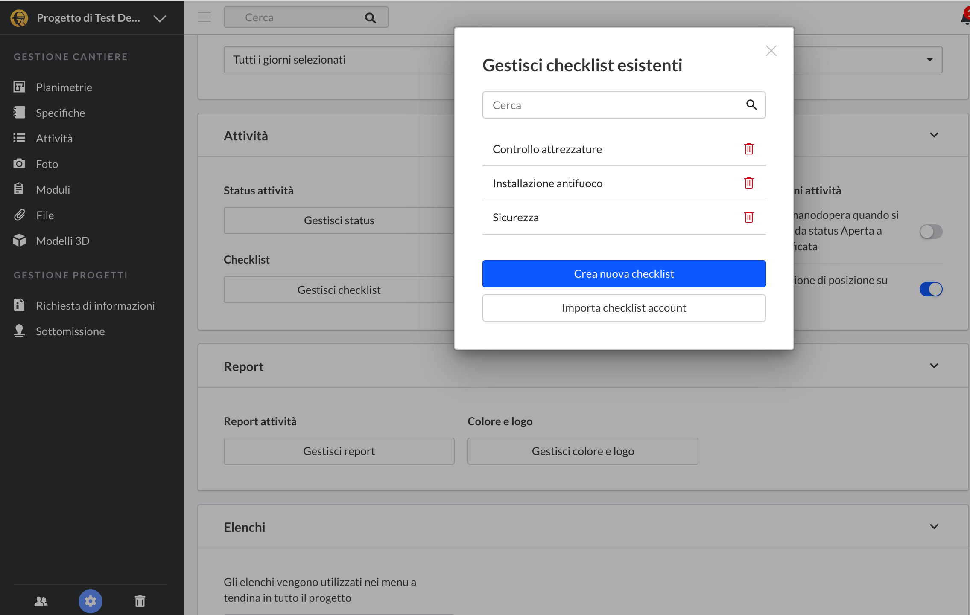Toggle the manodopera status switch

point(931,232)
